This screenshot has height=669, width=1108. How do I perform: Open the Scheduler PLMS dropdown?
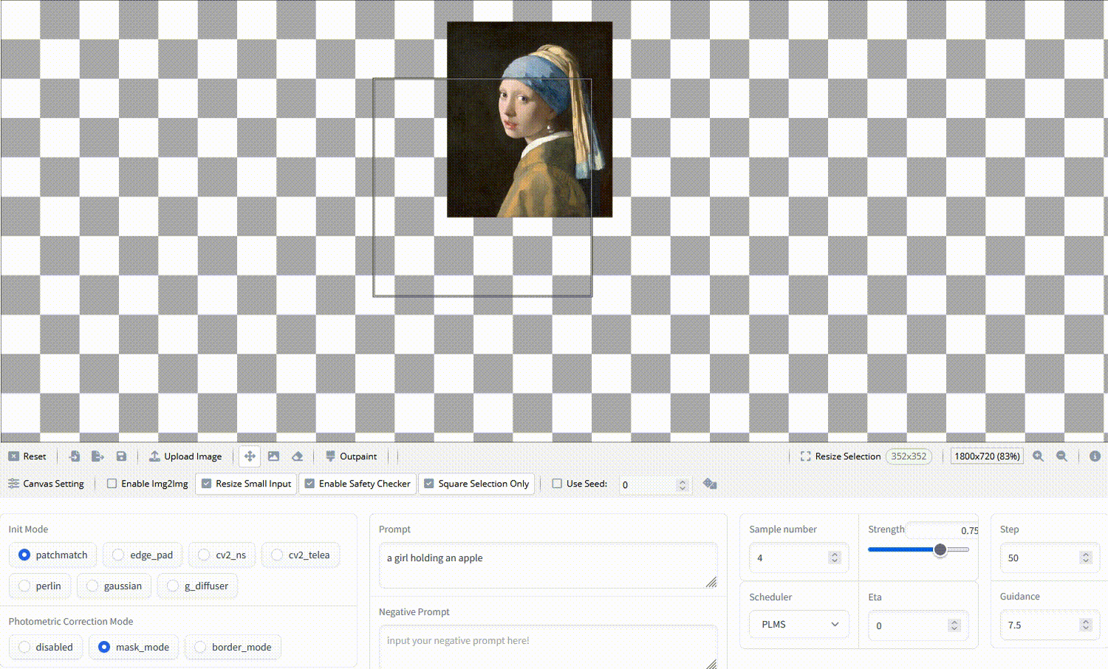click(x=799, y=624)
